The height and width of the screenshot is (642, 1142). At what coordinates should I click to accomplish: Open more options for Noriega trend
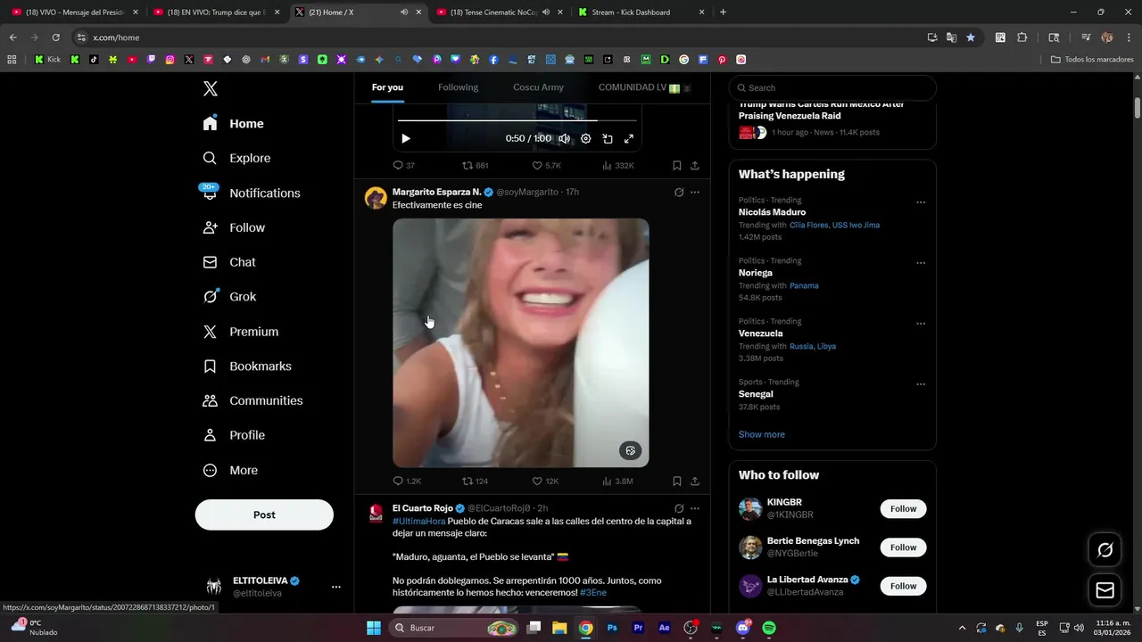point(921,263)
